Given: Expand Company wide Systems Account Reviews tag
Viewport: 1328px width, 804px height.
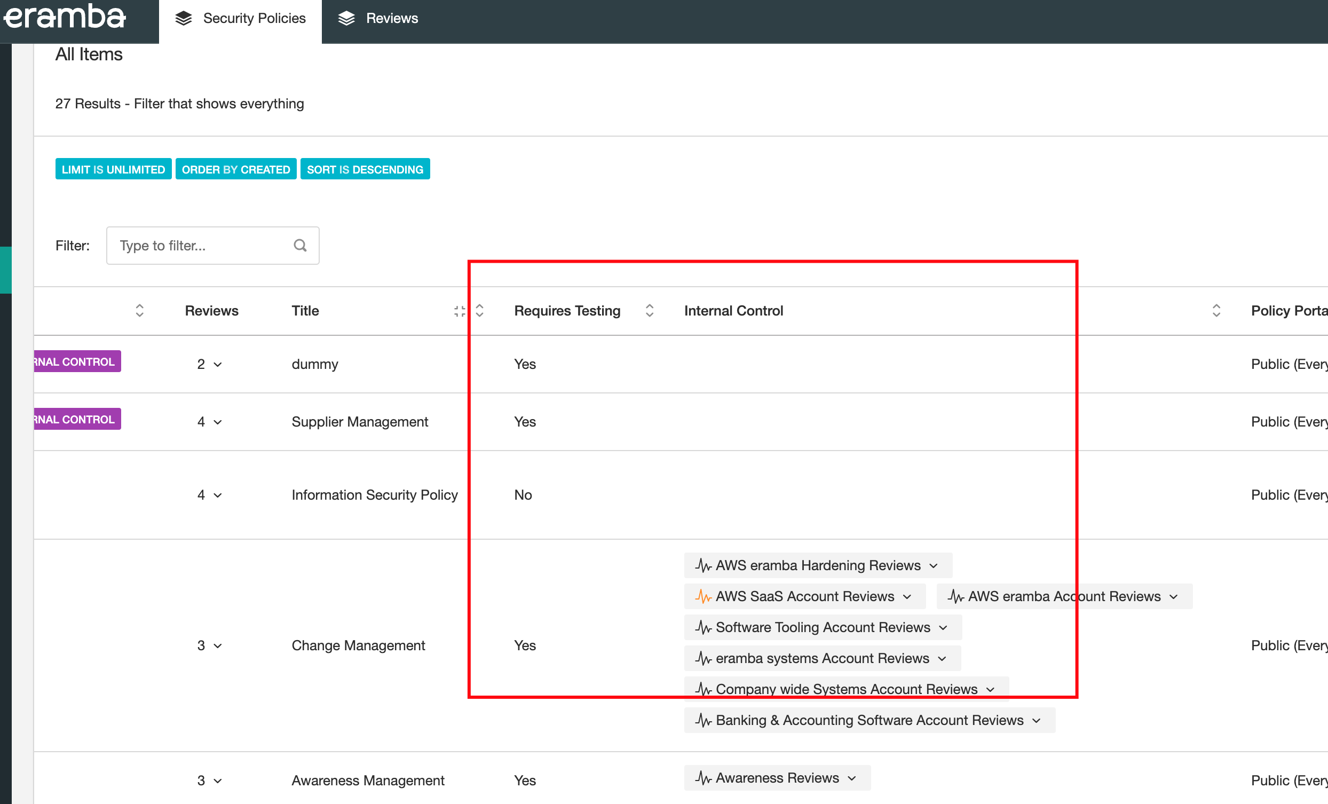Looking at the screenshot, I should pos(991,689).
